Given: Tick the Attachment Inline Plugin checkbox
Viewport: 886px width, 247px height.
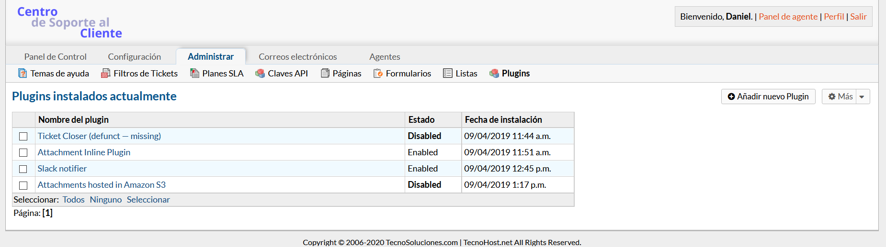Looking at the screenshot, I should pyautogui.click(x=23, y=153).
